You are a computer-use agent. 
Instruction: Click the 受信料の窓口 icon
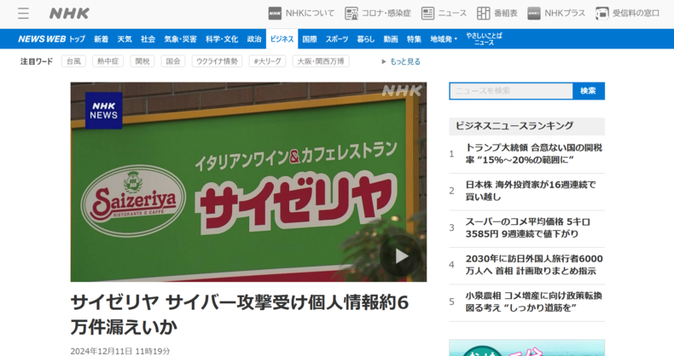(x=602, y=14)
